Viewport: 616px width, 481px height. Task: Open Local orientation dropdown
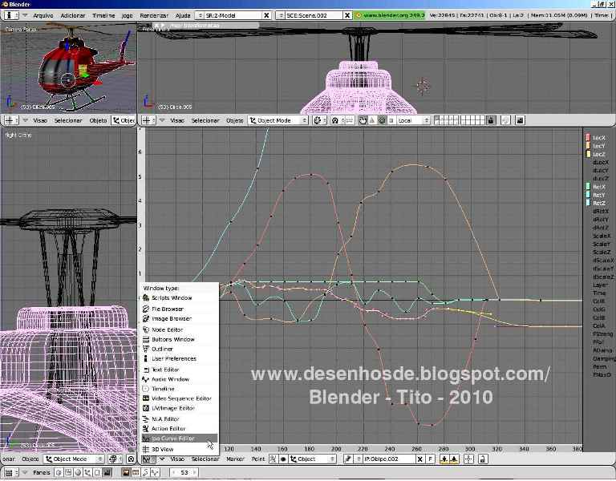pyautogui.click(x=413, y=120)
